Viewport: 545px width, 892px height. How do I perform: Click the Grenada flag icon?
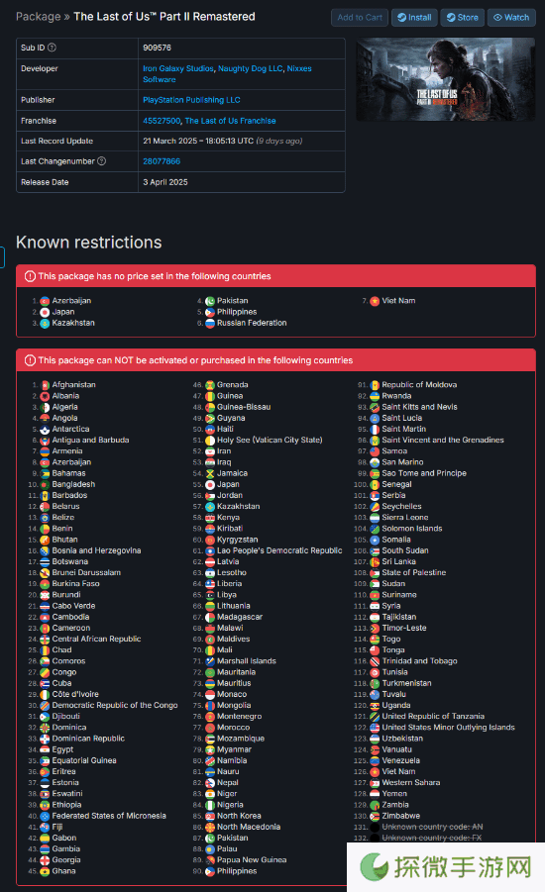(209, 385)
